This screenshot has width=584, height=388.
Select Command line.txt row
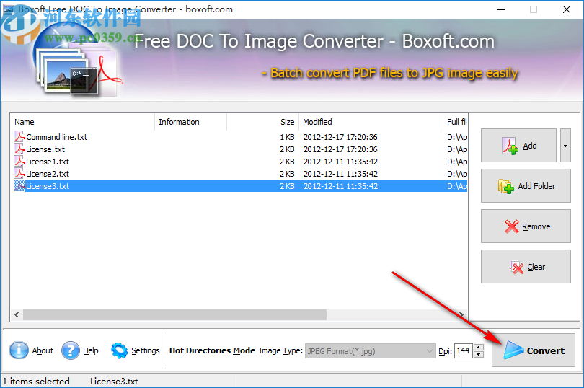click(240, 137)
